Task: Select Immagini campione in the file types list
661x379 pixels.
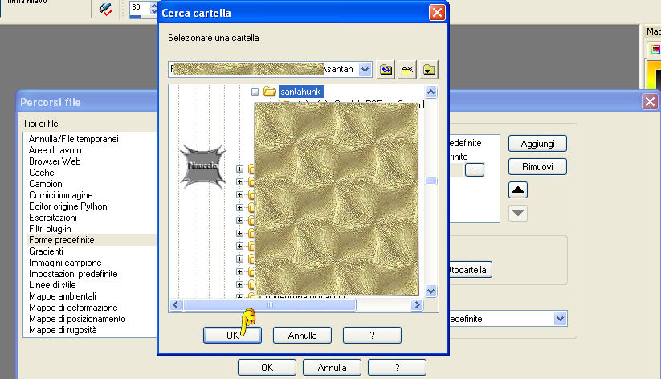Action: (65, 263)
